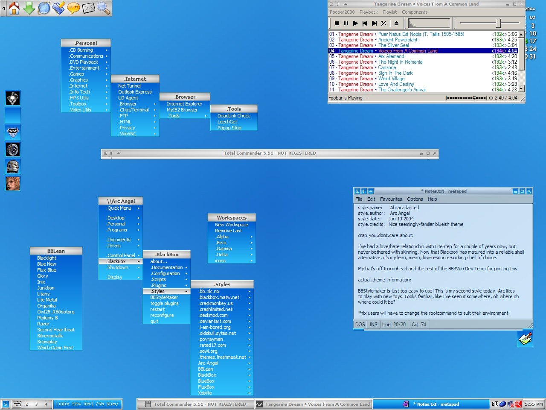Apply the Flux-Blue style in BBLean list
The image size is (546, 410).
56,270
